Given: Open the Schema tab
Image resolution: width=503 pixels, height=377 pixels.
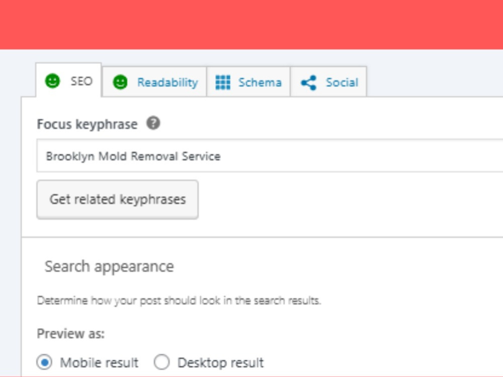Looking at the screenshot, I should (x=248, y=82).
